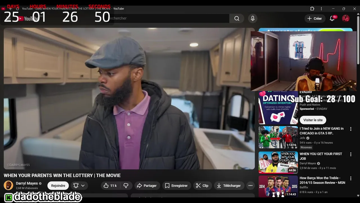Download the video via Télécharger
The width and height of the screenshot is (360, 203).
[x=229, y=186]
